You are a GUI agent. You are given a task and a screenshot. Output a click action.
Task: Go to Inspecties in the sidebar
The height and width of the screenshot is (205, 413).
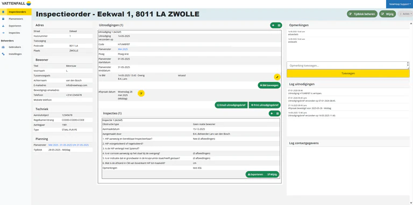(14, 33)
